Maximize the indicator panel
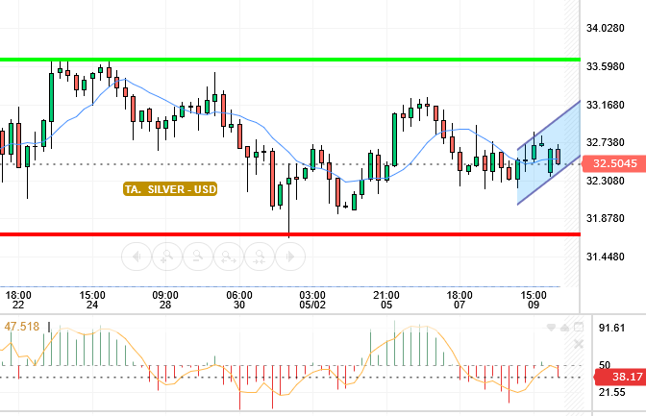The height and width of the screenshot is (416, 646). (579, 327)
